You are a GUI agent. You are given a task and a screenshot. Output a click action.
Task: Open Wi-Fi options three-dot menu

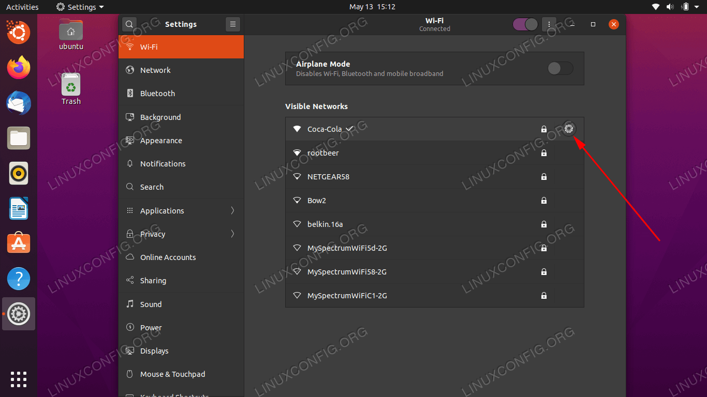(549, 24)
